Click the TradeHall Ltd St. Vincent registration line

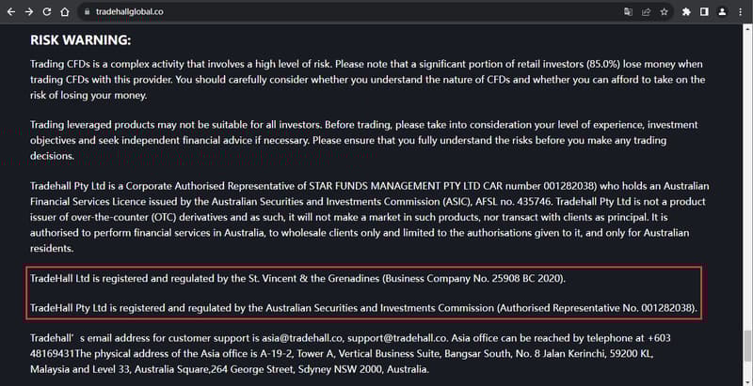point(297,279)
